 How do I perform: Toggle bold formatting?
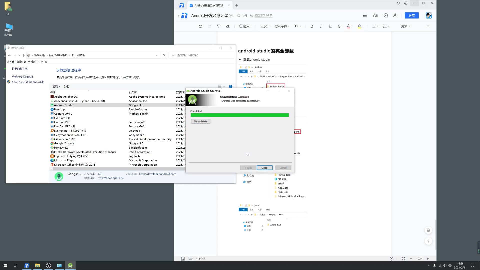tap(312, 26)
